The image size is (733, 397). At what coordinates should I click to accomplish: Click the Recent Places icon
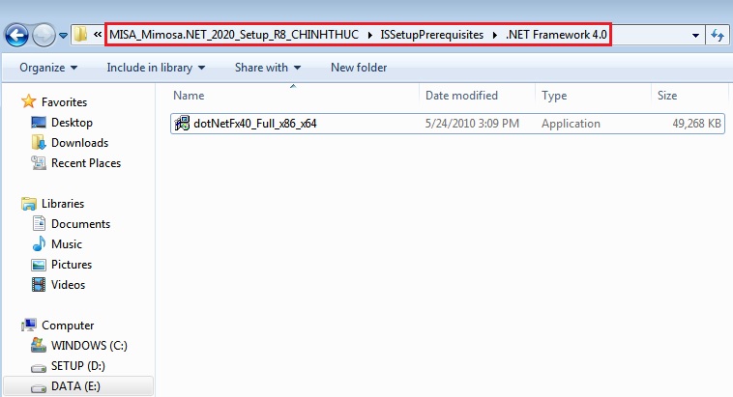pyautogui.click(x=39, y=162)
